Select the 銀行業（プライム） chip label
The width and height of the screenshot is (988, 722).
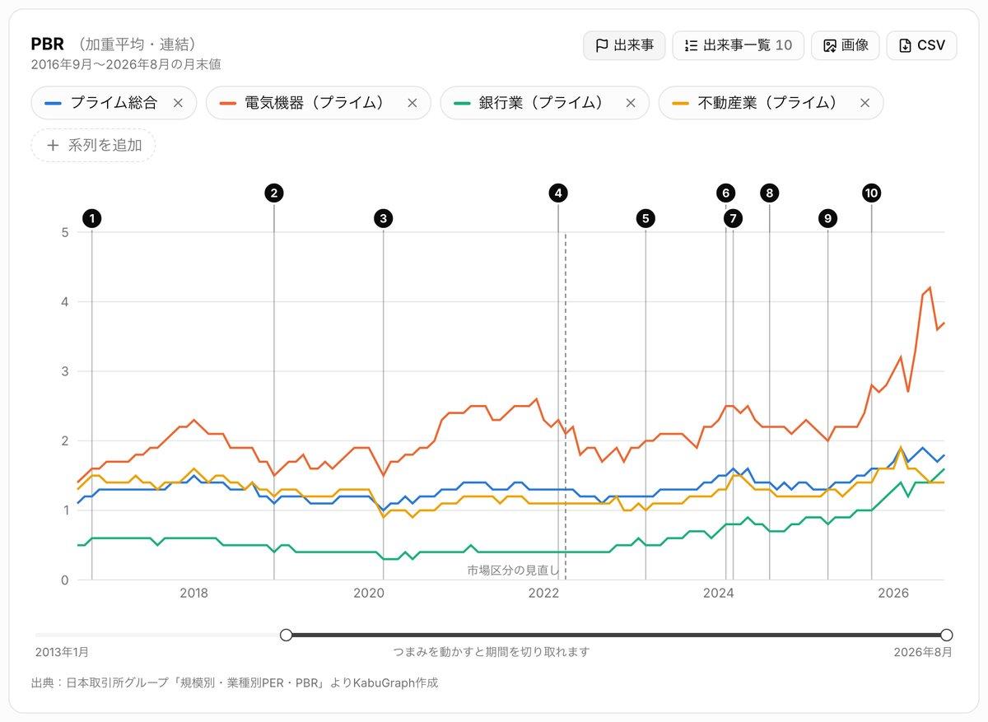tap(541, 103)
